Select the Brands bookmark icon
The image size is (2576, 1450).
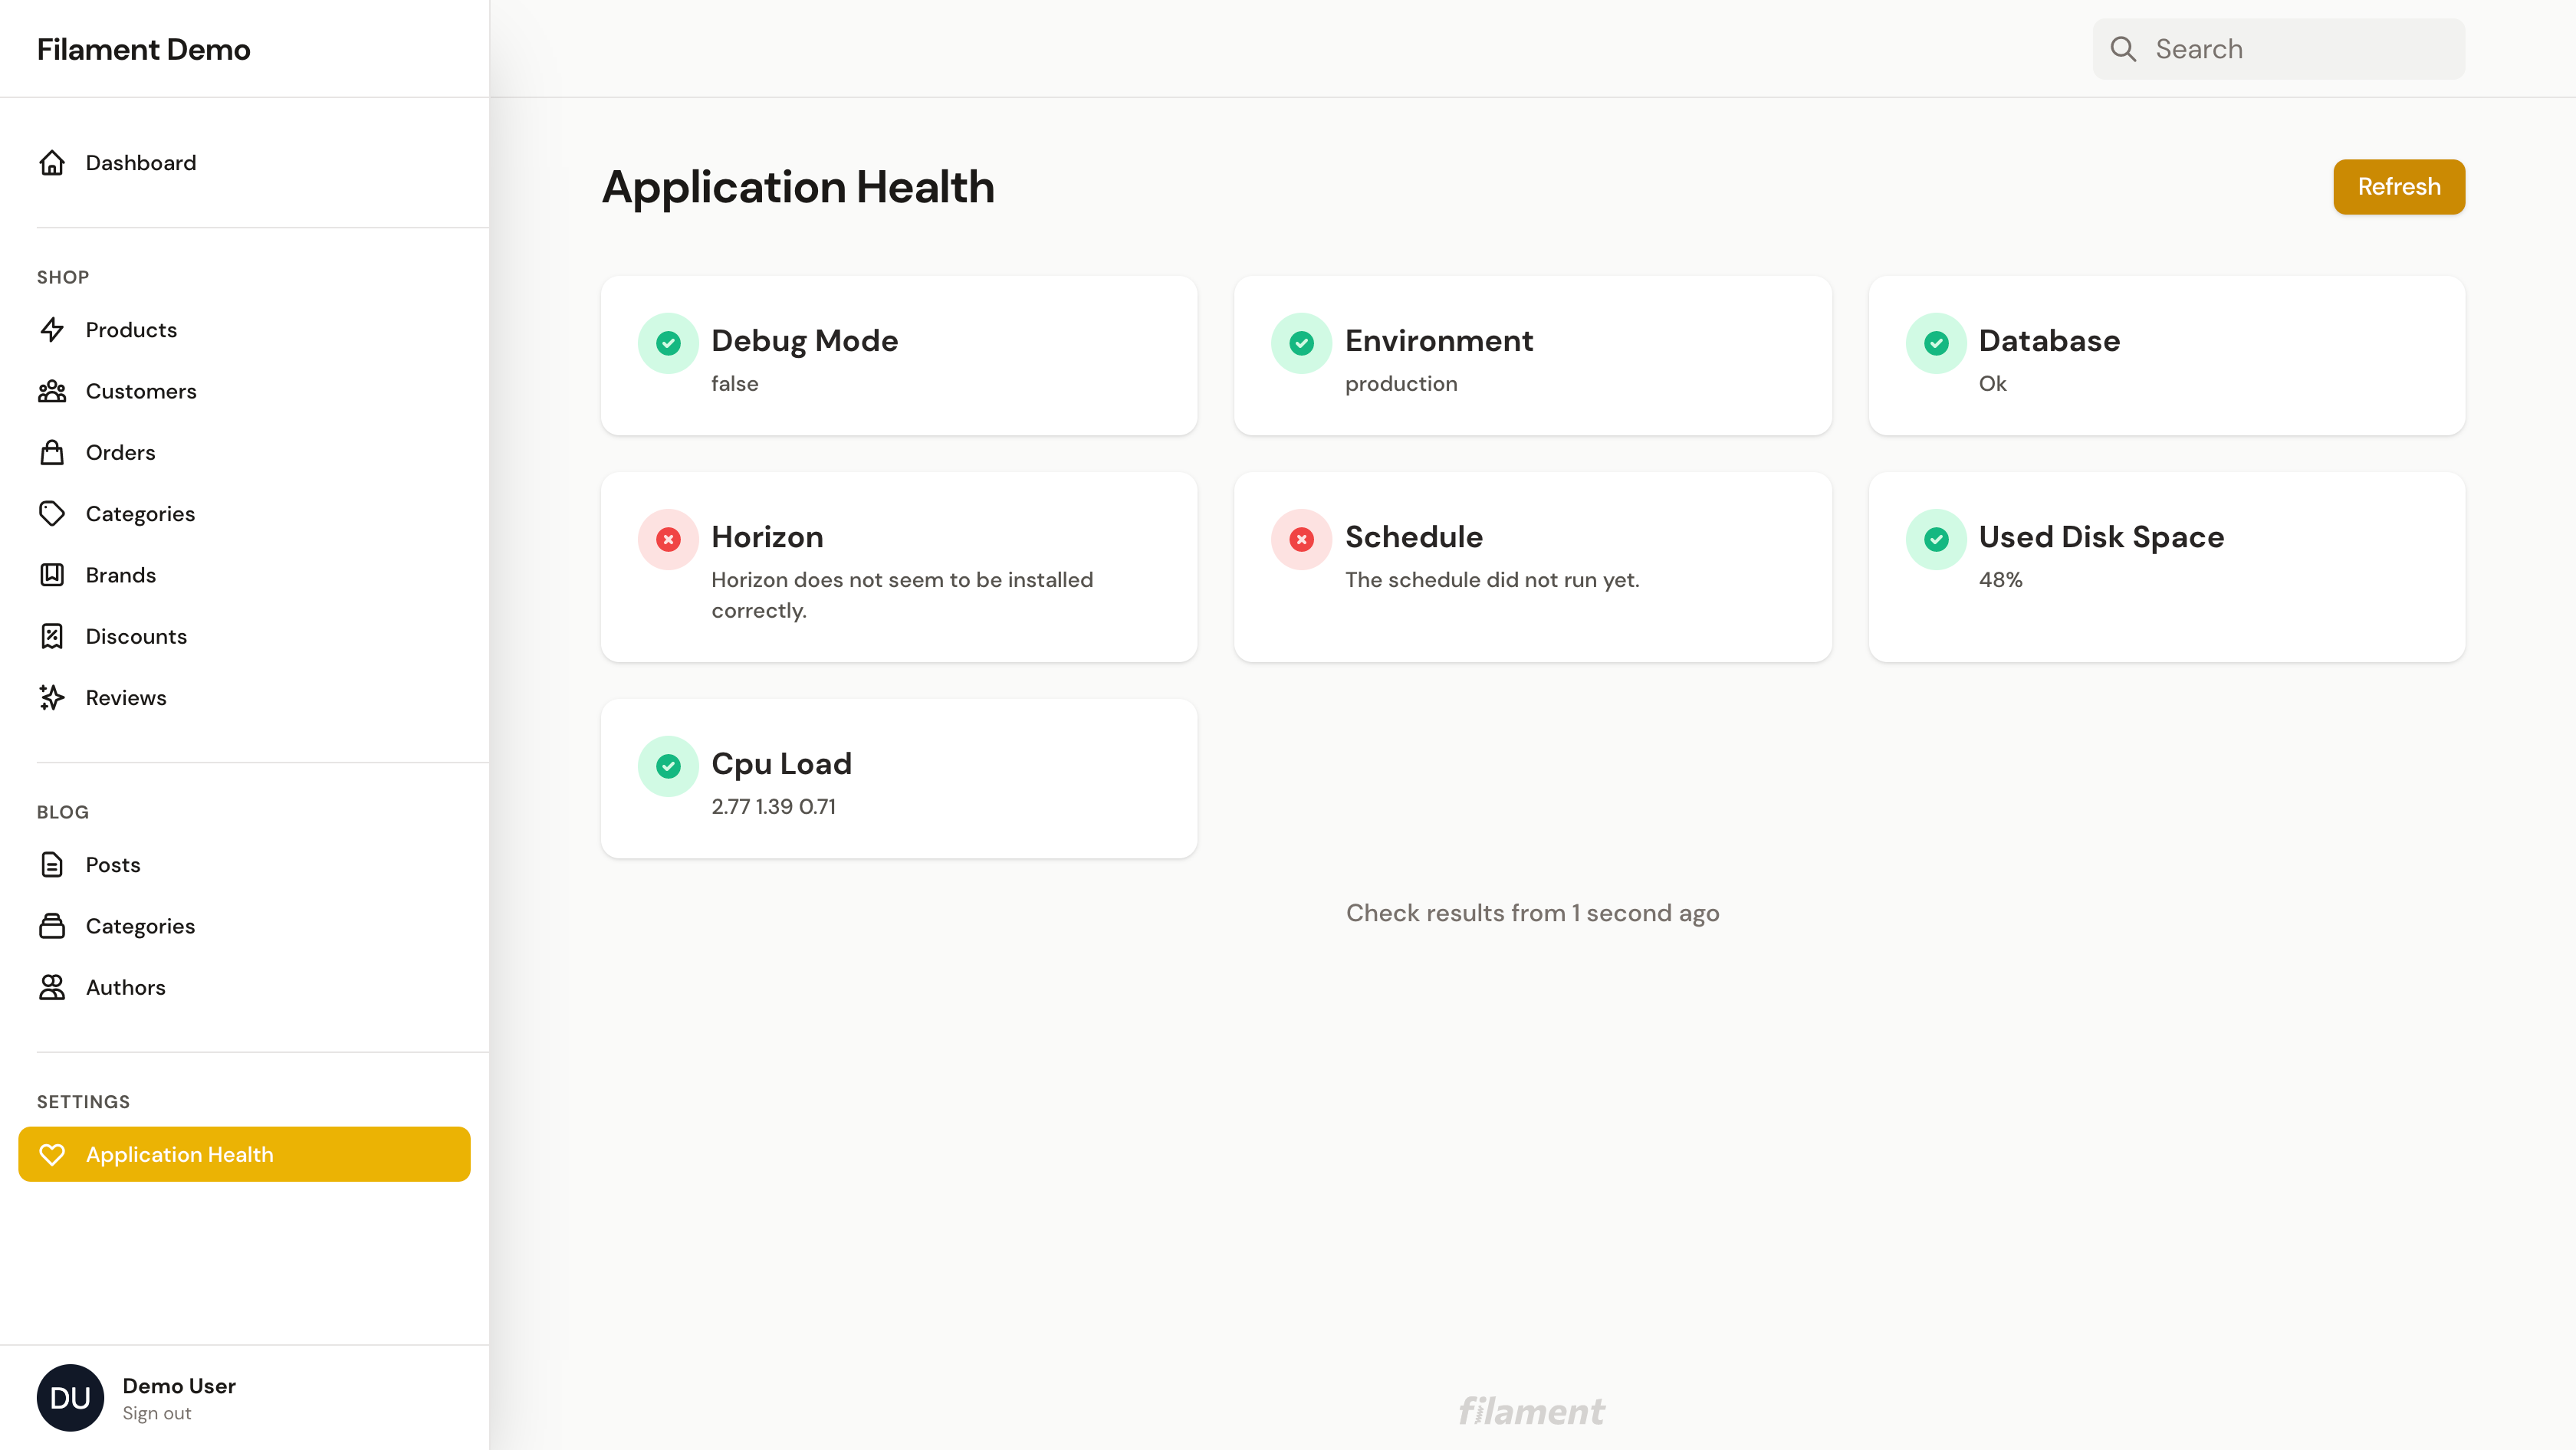pyautogui.click(x=54, y=575)
